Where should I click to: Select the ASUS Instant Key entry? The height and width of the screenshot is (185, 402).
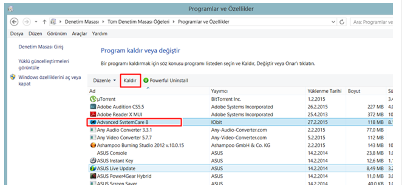click(x=115, y=161)
